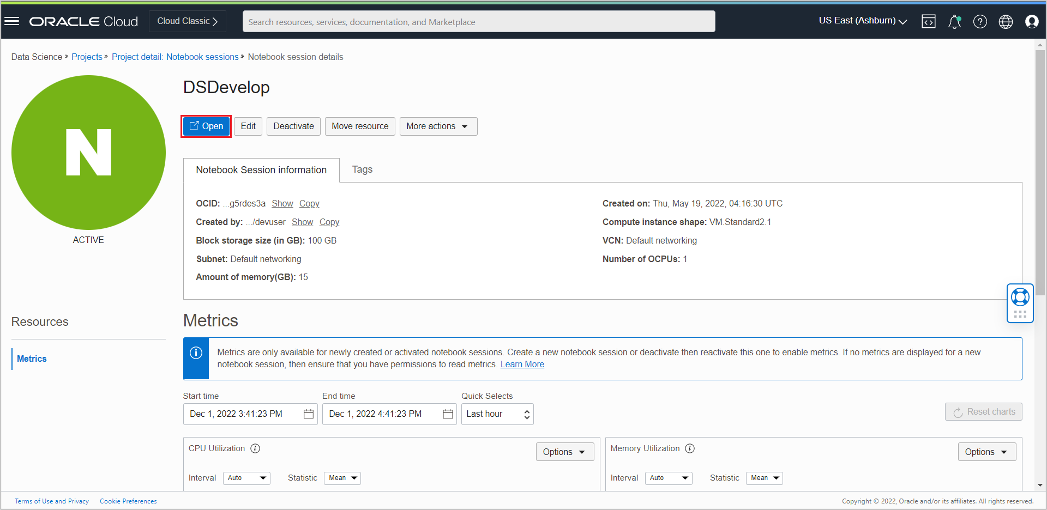Open the Cloud Classic switcher

click(187, 21)
